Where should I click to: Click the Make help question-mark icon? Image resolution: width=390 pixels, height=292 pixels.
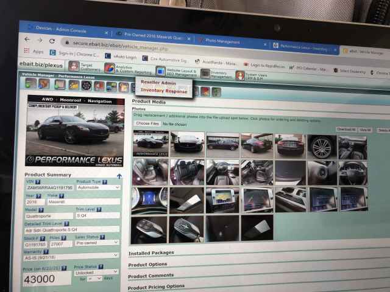[x=62, y=196]
